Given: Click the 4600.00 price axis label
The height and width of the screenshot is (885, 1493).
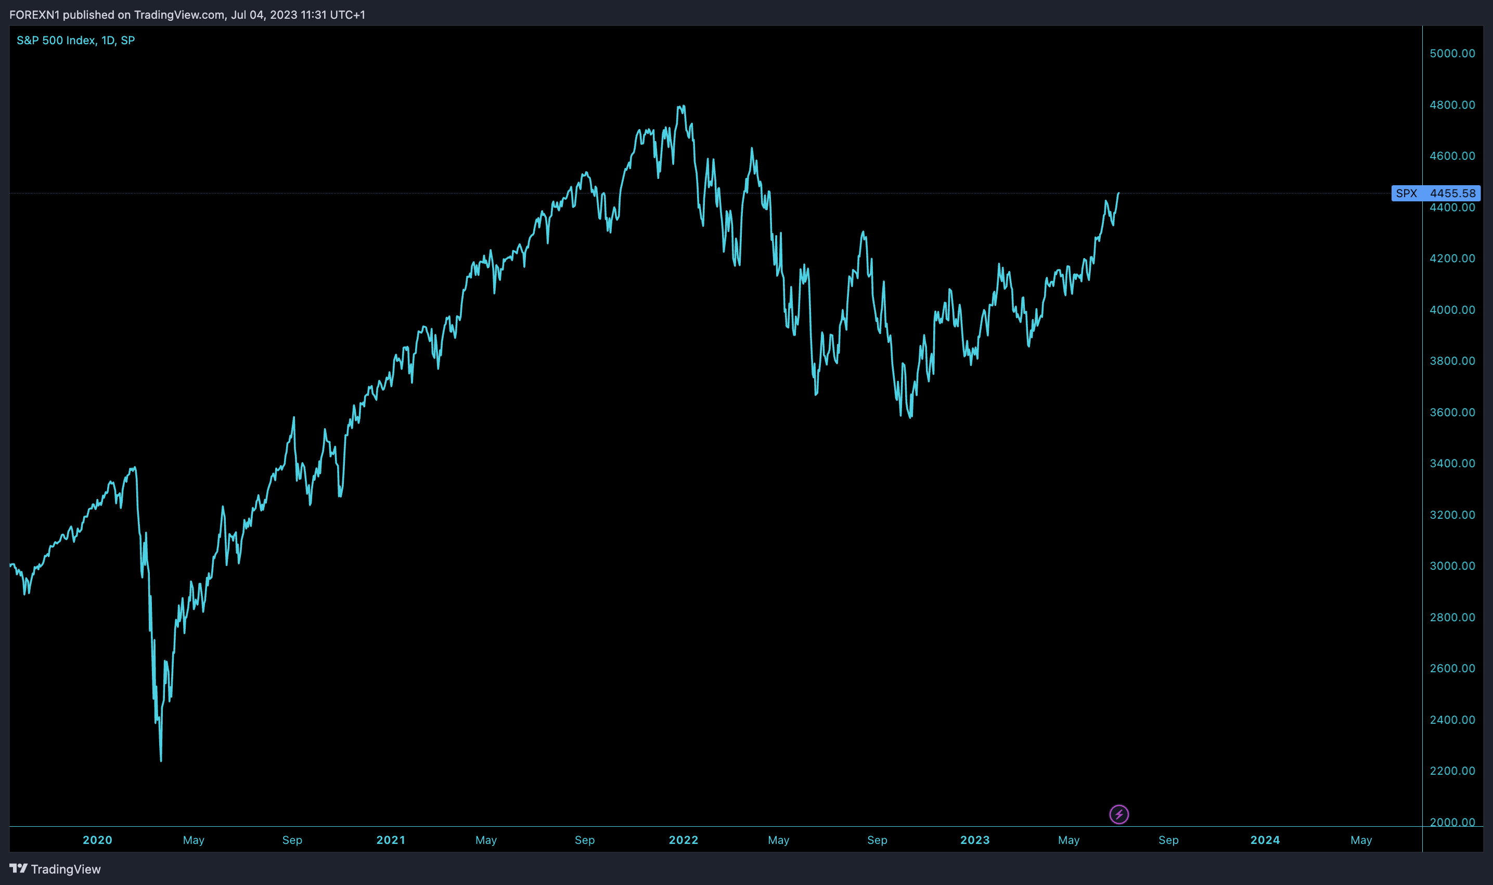Looking at the screenshot, I should point(1452,156).
